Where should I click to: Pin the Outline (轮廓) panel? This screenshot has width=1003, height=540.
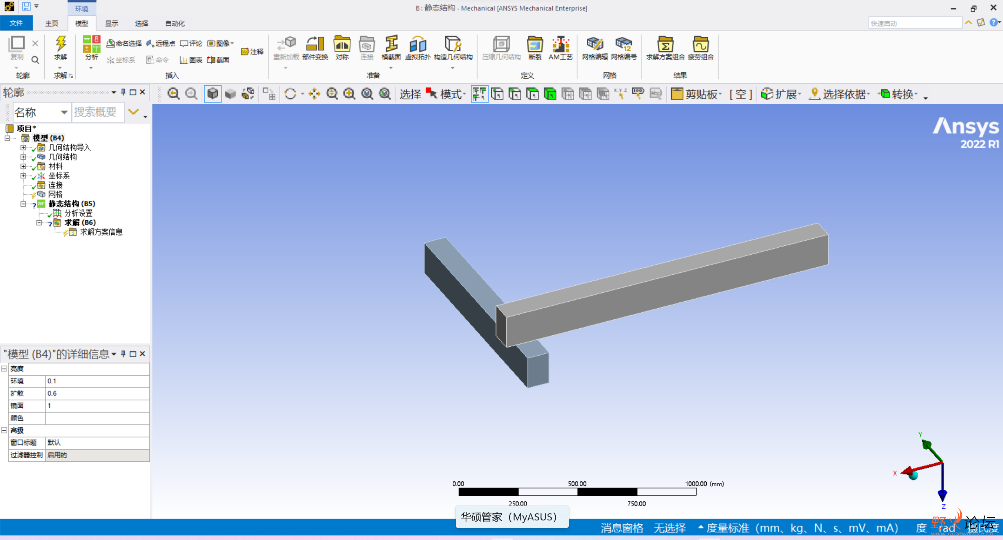click(x=123, y=92)
